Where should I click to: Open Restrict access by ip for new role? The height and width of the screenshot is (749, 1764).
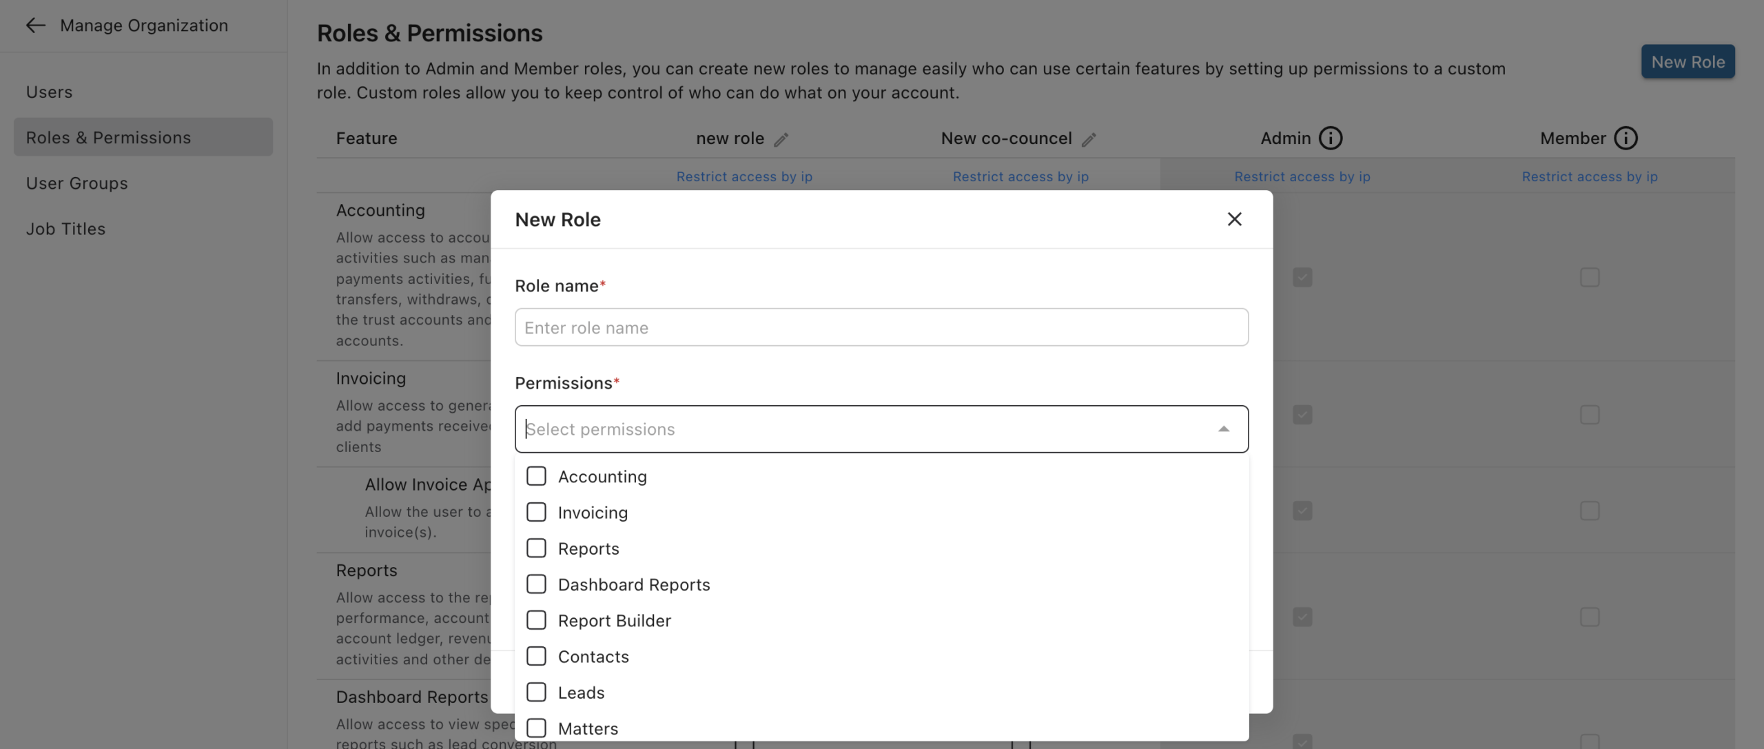(744, 176)
